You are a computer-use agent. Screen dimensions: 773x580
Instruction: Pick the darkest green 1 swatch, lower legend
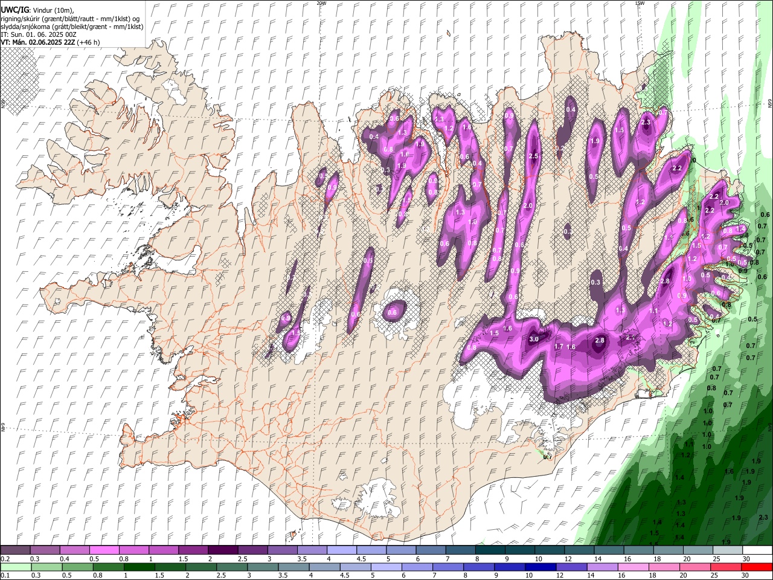[140, 567]
